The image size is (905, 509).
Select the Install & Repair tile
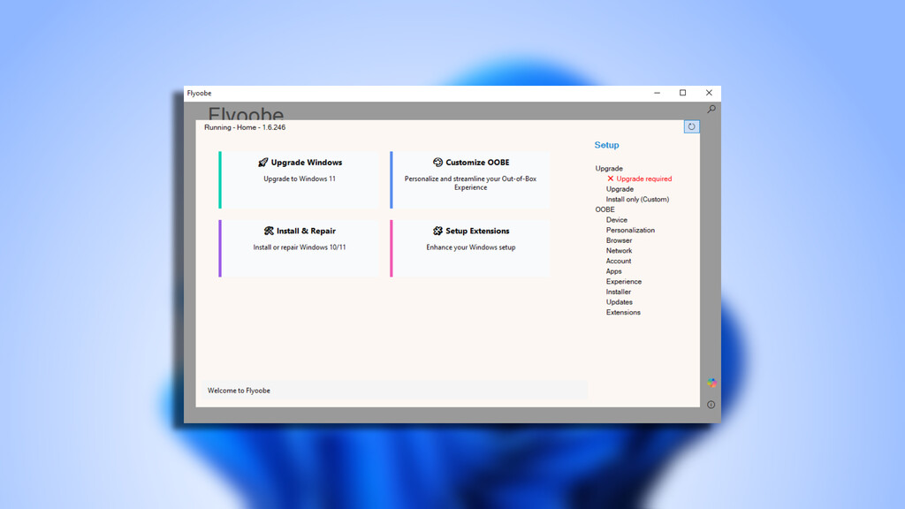tap(300, 248)
